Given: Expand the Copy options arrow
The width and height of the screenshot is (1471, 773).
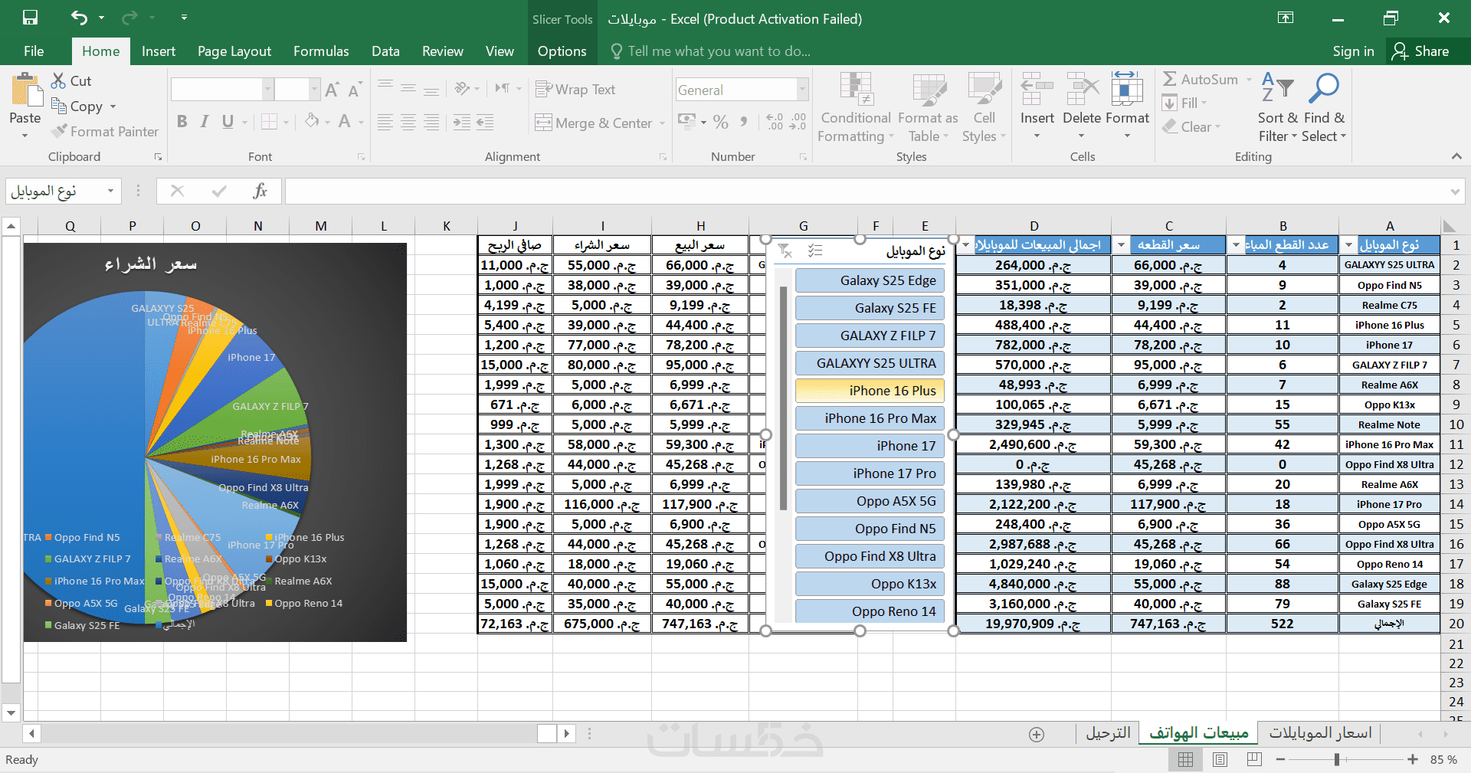Looking at the screenshot, I should 113,106.
